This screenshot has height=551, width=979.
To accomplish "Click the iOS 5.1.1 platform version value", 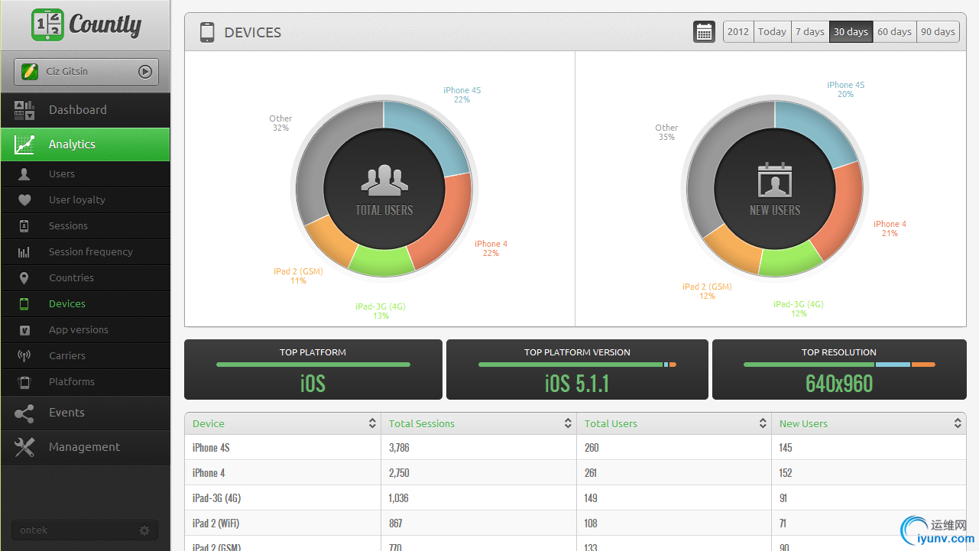I will (x=577, y=383).
